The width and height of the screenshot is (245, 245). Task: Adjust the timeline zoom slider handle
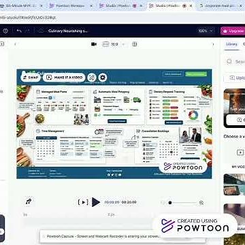[x=170, y=203]
